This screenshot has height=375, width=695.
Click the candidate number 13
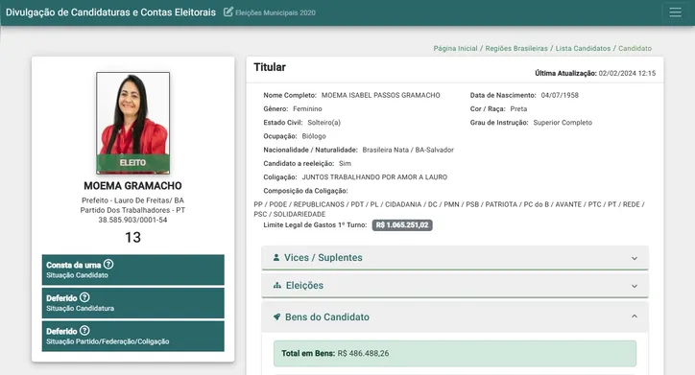pyautogui.click(x=132, y=238)
